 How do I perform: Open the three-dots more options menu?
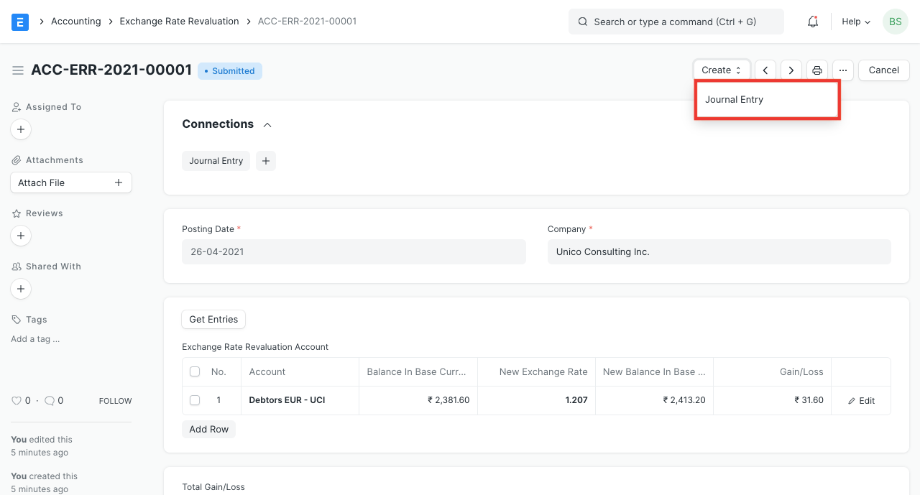(843, 70)
